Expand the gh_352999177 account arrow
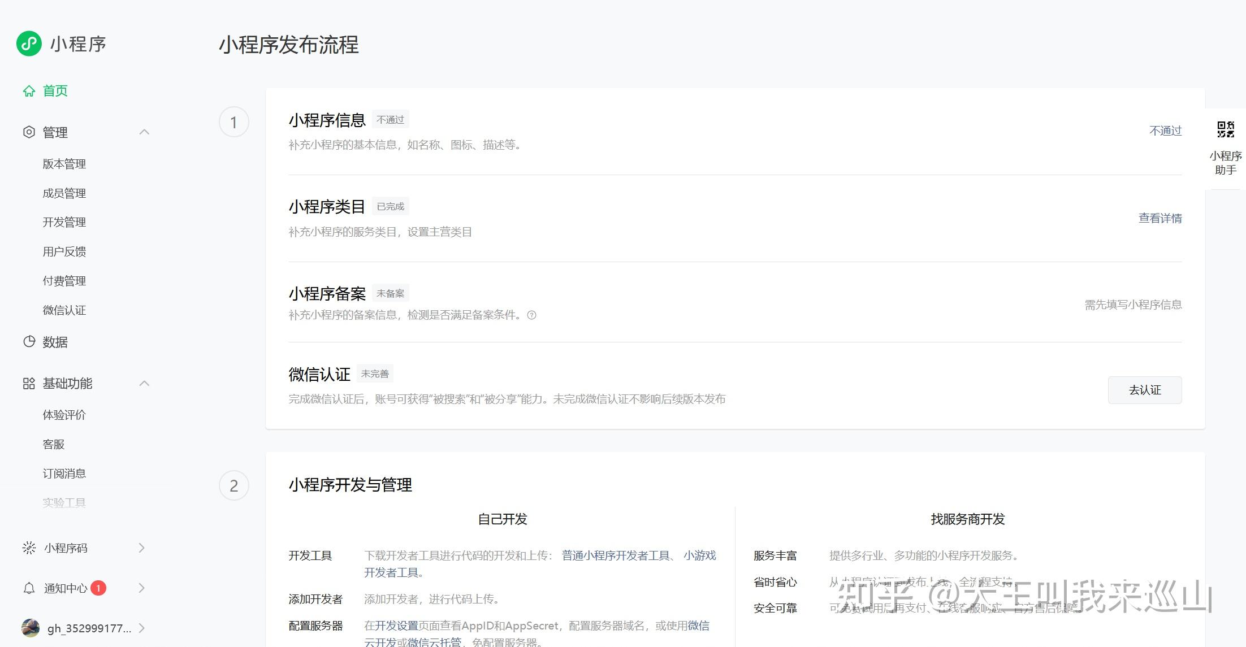Screen dimensions: 1246x647 (x=141, y=628)
